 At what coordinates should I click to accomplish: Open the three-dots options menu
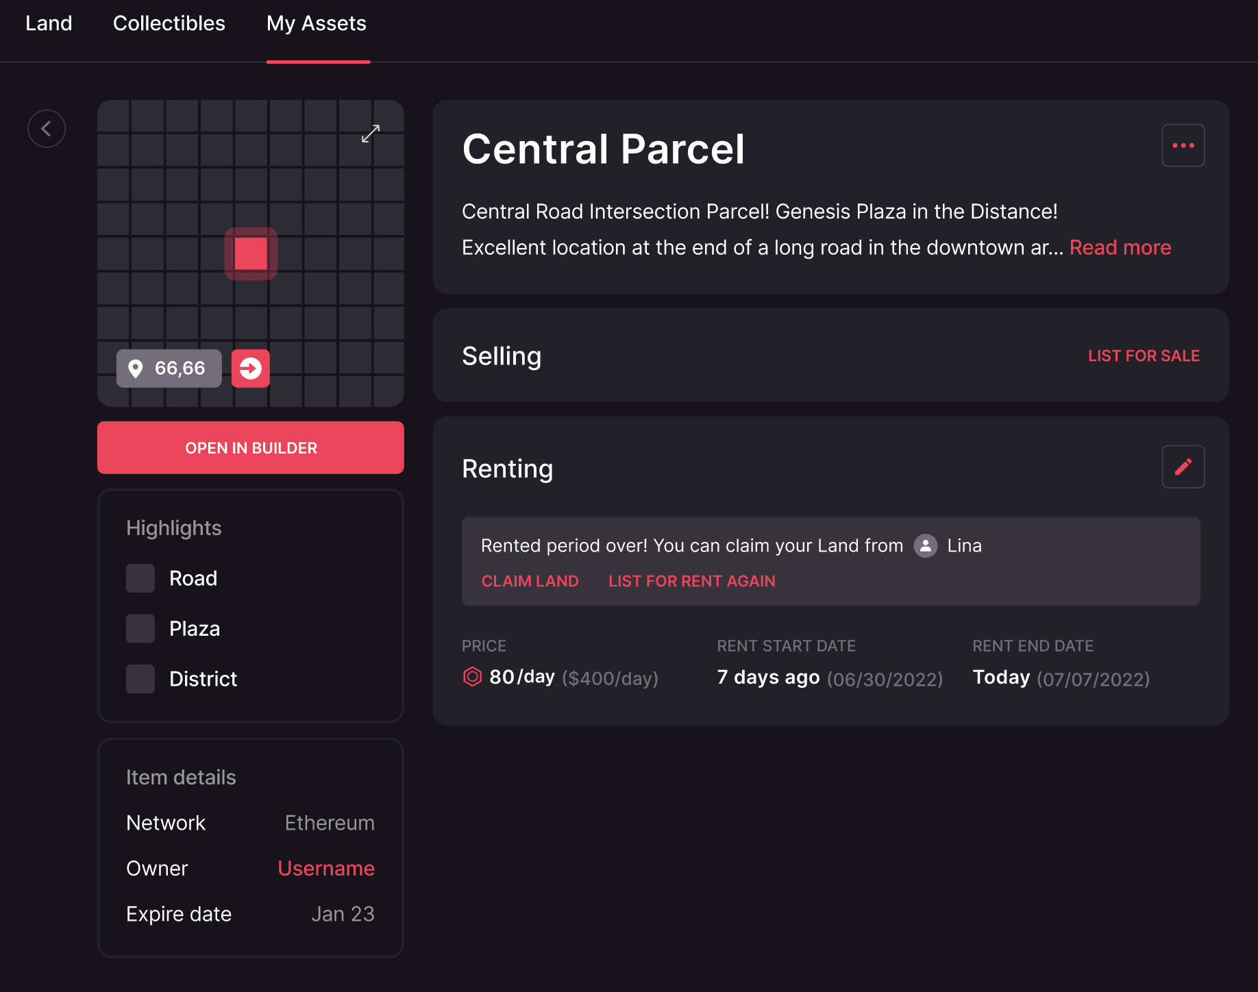(1183, 145)
